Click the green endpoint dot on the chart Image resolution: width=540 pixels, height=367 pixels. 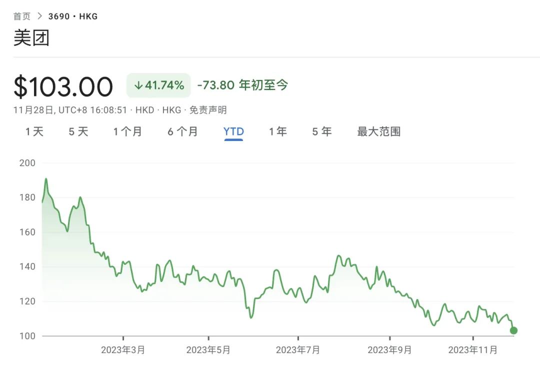513,330
